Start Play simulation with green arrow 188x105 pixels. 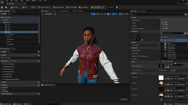point(92,7)
